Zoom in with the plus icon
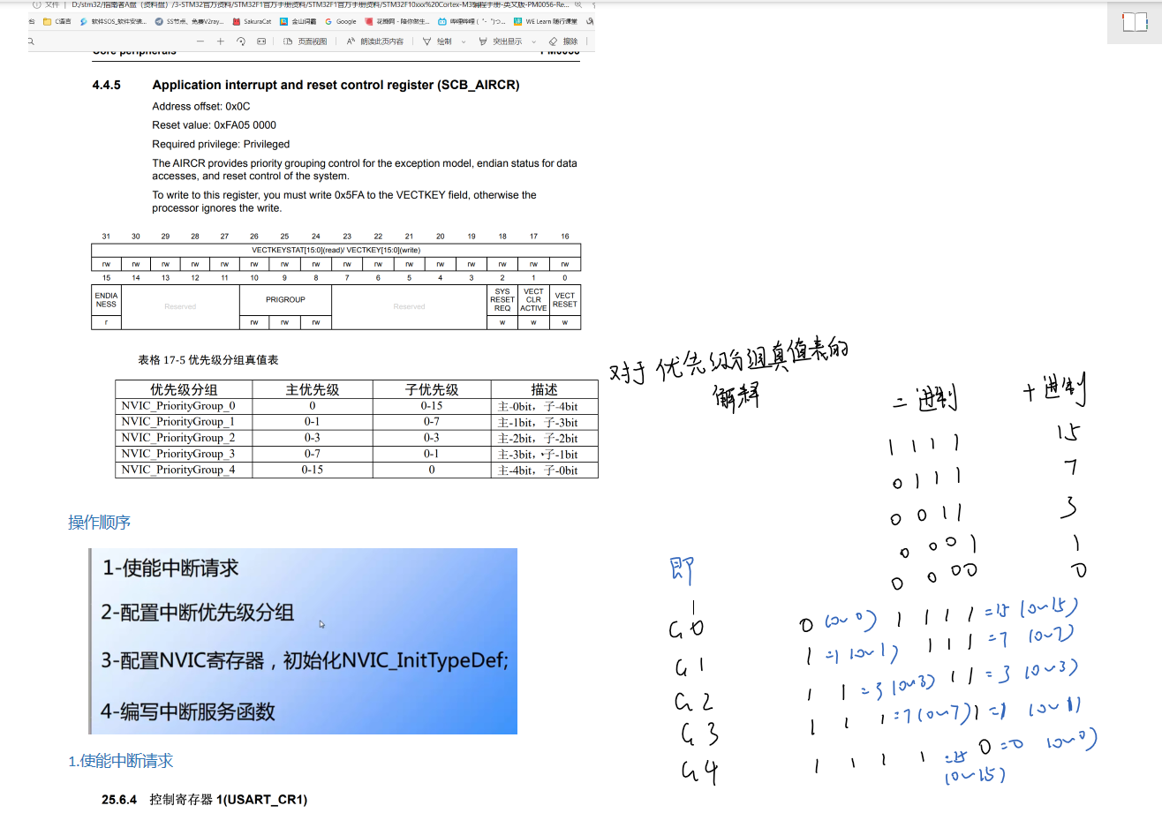This screenshot has width=1162, height=813. click(221, 41)
